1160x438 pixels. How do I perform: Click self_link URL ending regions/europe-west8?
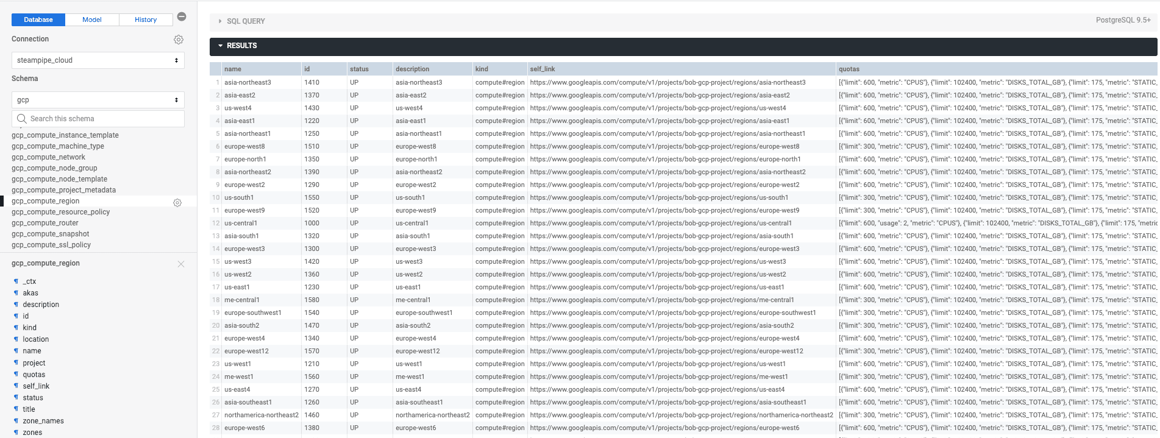(x=664, y=146)
